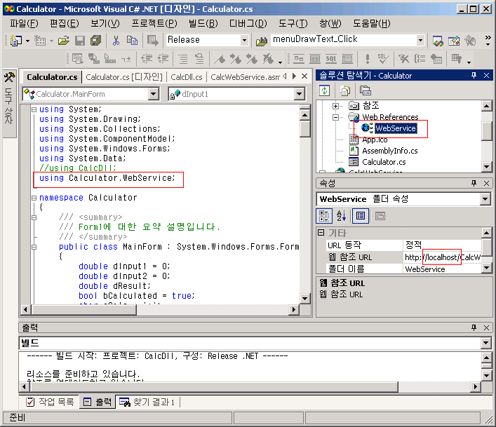Select AssemblyInfo.cs in Solution Explorer

tap(390, 151)
